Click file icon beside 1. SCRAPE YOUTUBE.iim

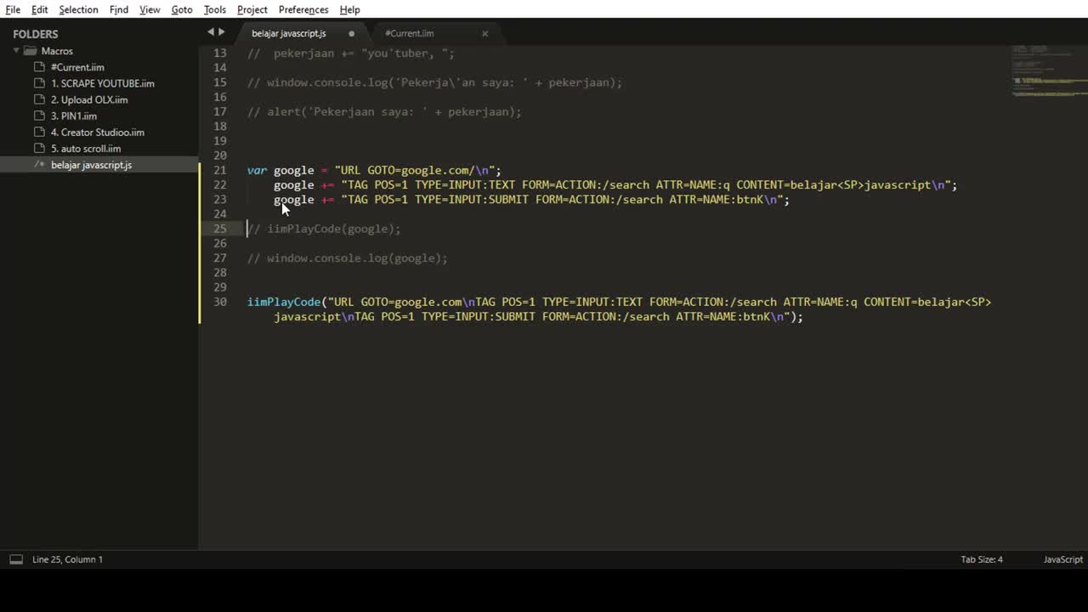pyautogui.click(x=38, y=83)
